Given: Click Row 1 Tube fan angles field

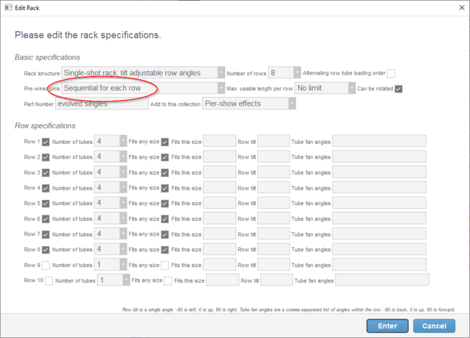Looking at the screenshot, I should pyautogui.click(x=379, y=141).
